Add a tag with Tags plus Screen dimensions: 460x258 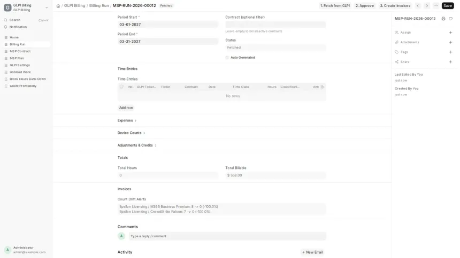[450, 52]
